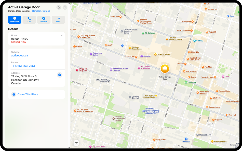
Task: Expand the Hours chevron
Action: coord(62,35)
